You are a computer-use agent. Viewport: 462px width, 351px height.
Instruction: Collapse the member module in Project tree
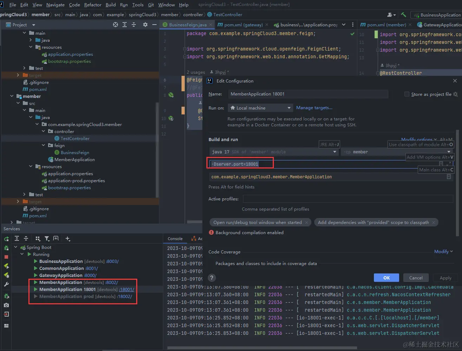[x=12, y=96]
